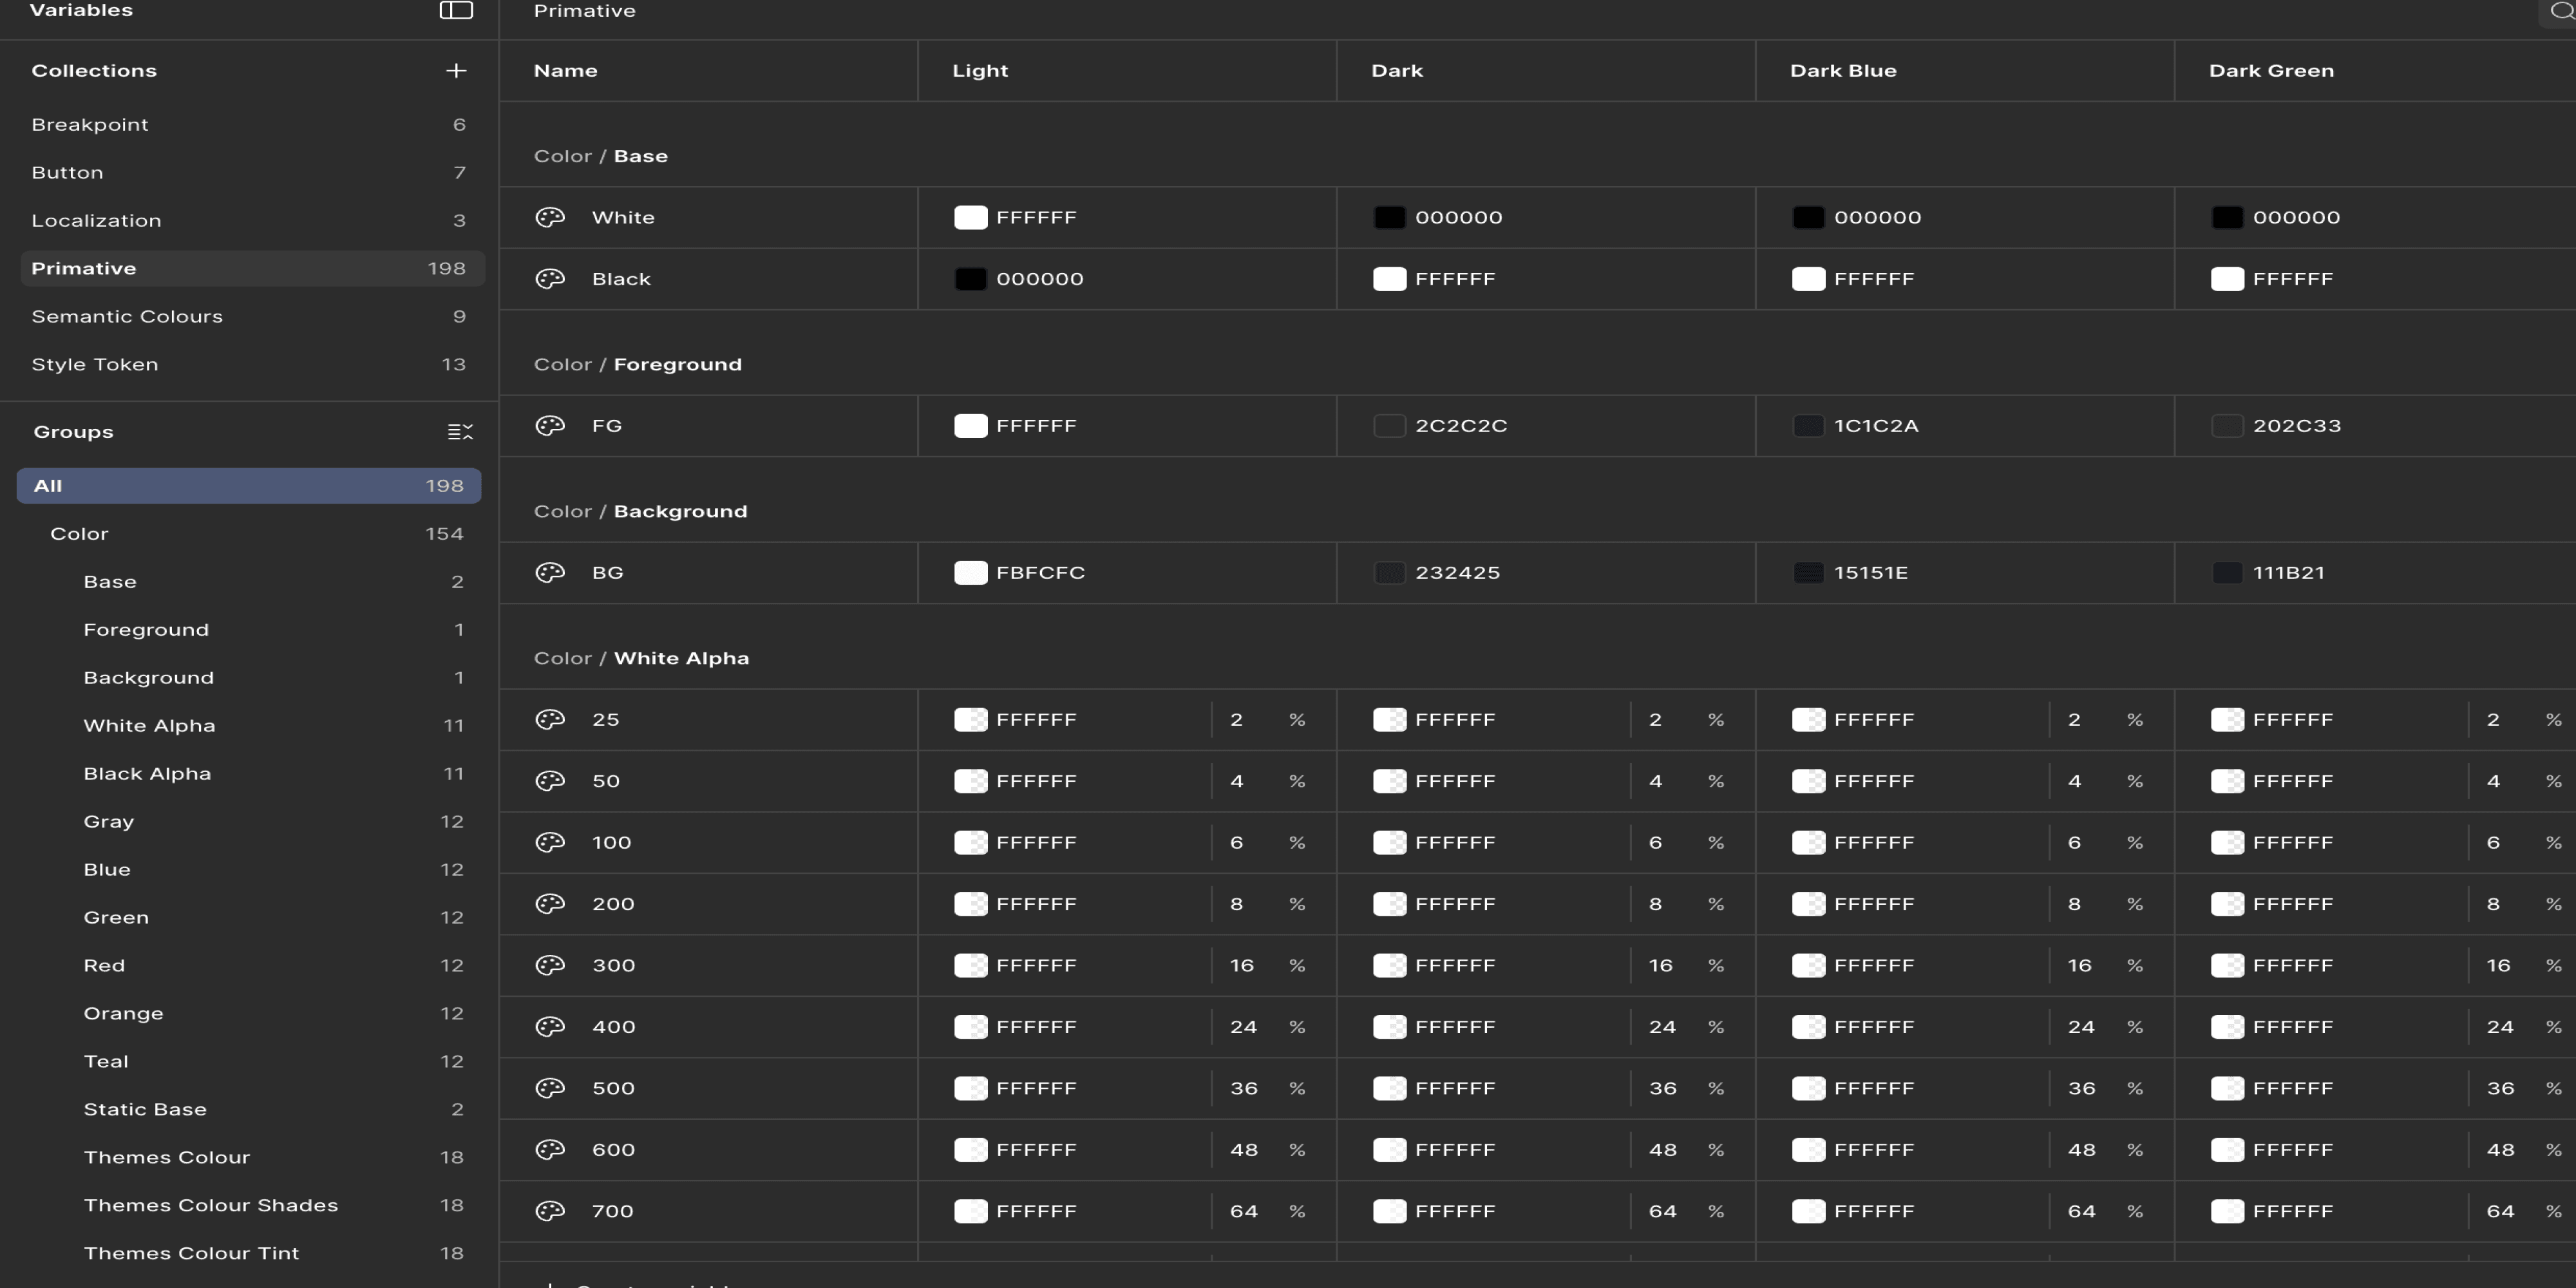
Task: Click the Light mode column header
Action: click(979, 71)
